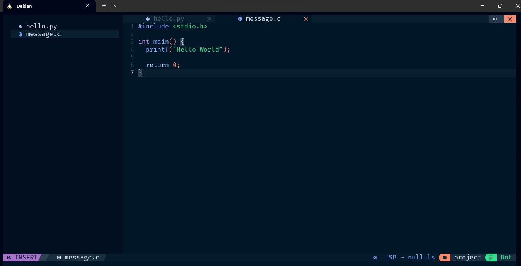Click the green lines icon beside Bot
The height and width of the screenshot is (266, 521).
[x=491, y=258]
